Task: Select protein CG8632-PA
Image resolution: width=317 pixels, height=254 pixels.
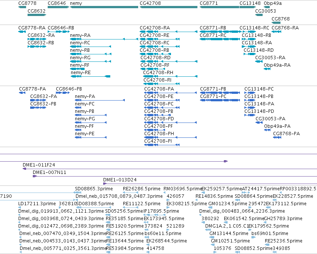Action: pos(38,100)
